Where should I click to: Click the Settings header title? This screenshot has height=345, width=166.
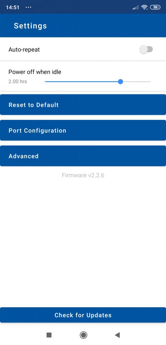pos(30,26)
